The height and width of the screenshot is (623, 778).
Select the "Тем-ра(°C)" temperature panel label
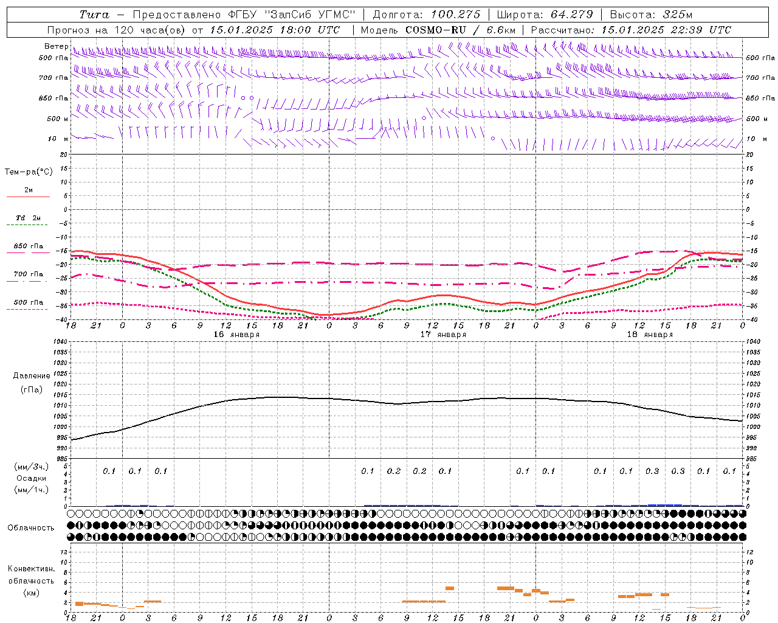[x=29, y=172]
